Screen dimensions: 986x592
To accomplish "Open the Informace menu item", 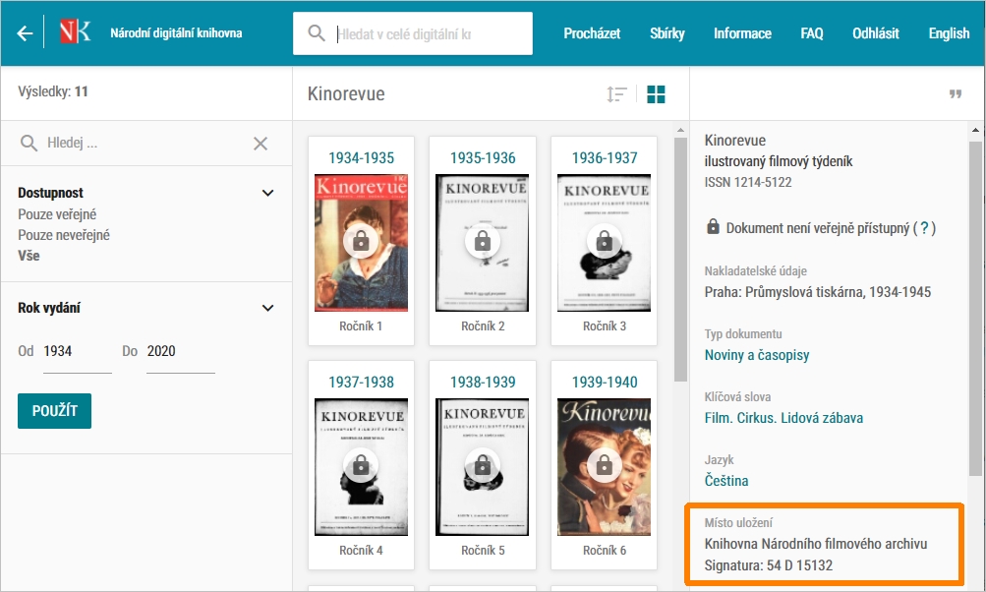I will coord(742,33).
